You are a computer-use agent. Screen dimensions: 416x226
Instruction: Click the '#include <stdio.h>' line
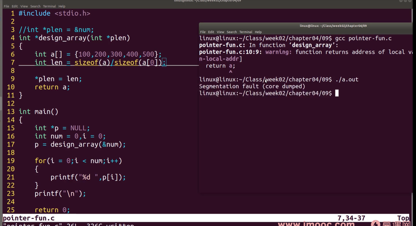pyautogui.click(x=54, y=13)
